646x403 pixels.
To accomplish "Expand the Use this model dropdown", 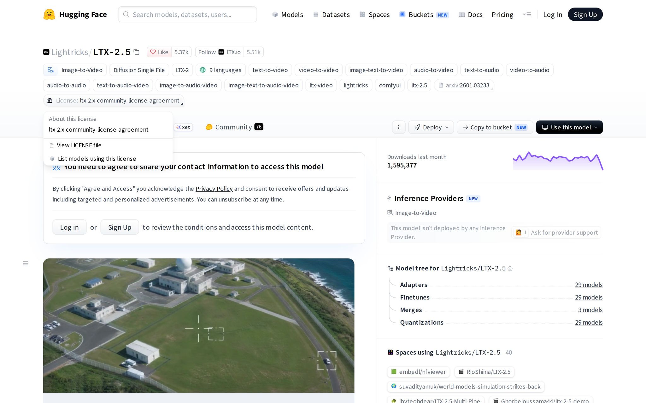I will tap(569, 127).
